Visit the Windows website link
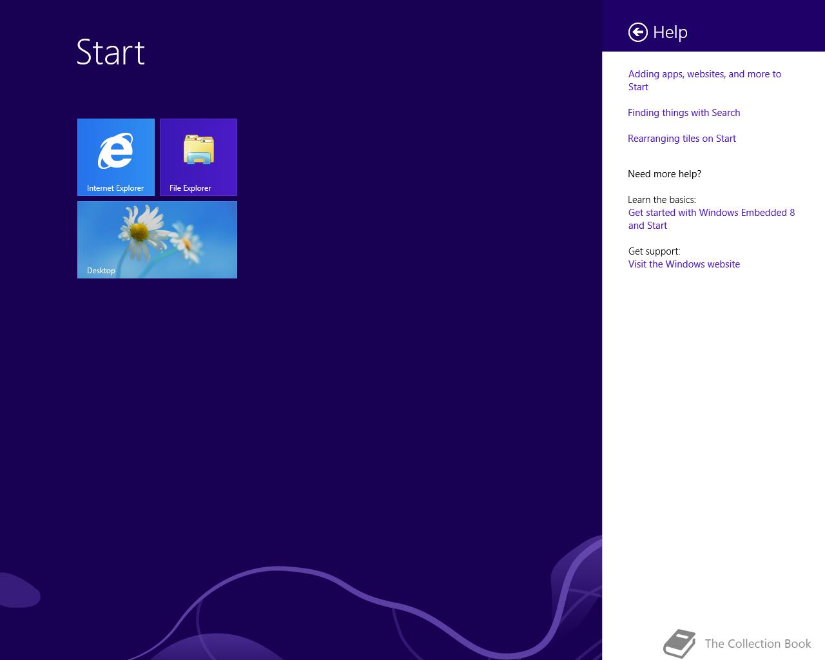The width and height of the screenshot is (825, 660). click(684, 264)
